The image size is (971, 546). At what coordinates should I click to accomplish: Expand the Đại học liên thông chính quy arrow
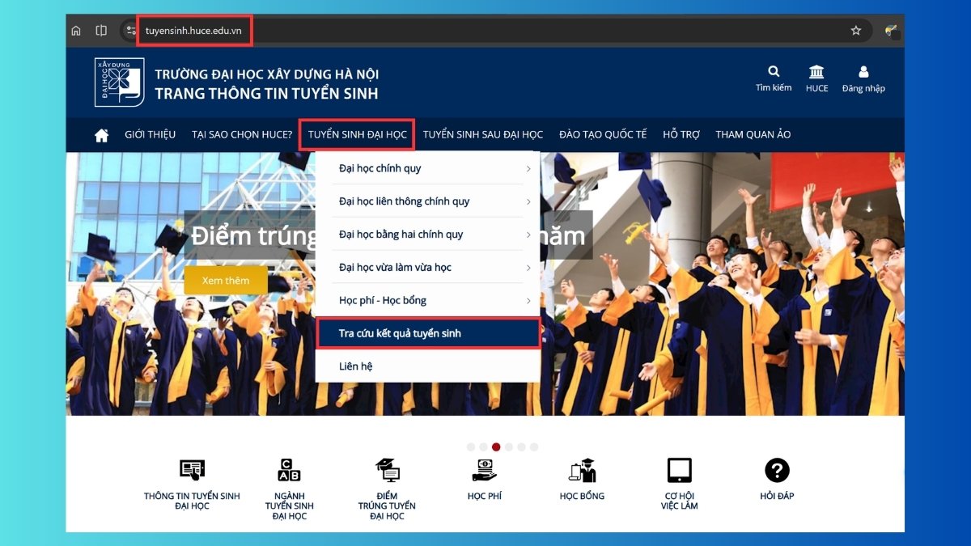(x=528, y=201)
